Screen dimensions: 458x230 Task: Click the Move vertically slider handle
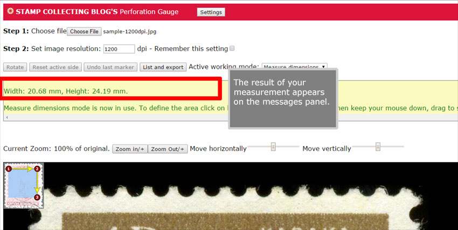pos(378,147)
